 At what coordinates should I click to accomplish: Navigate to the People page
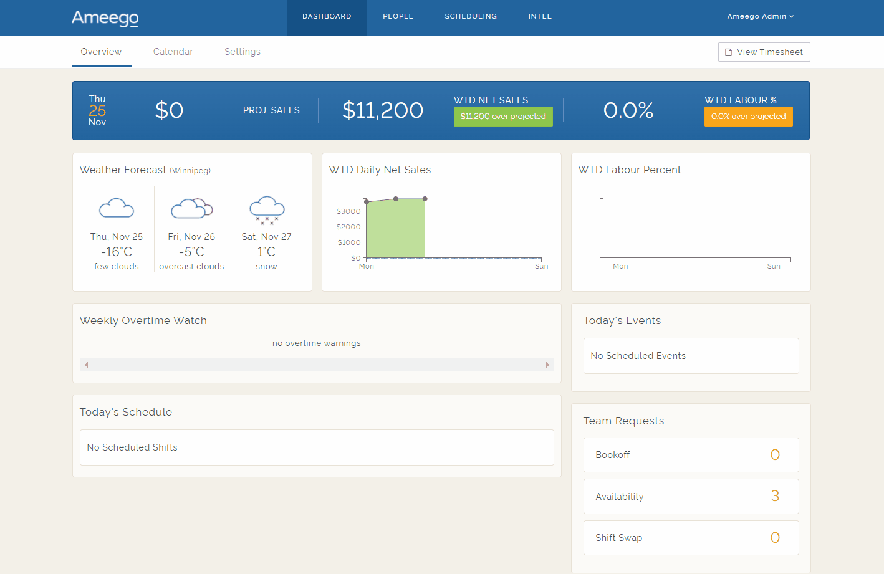[398, 16]
